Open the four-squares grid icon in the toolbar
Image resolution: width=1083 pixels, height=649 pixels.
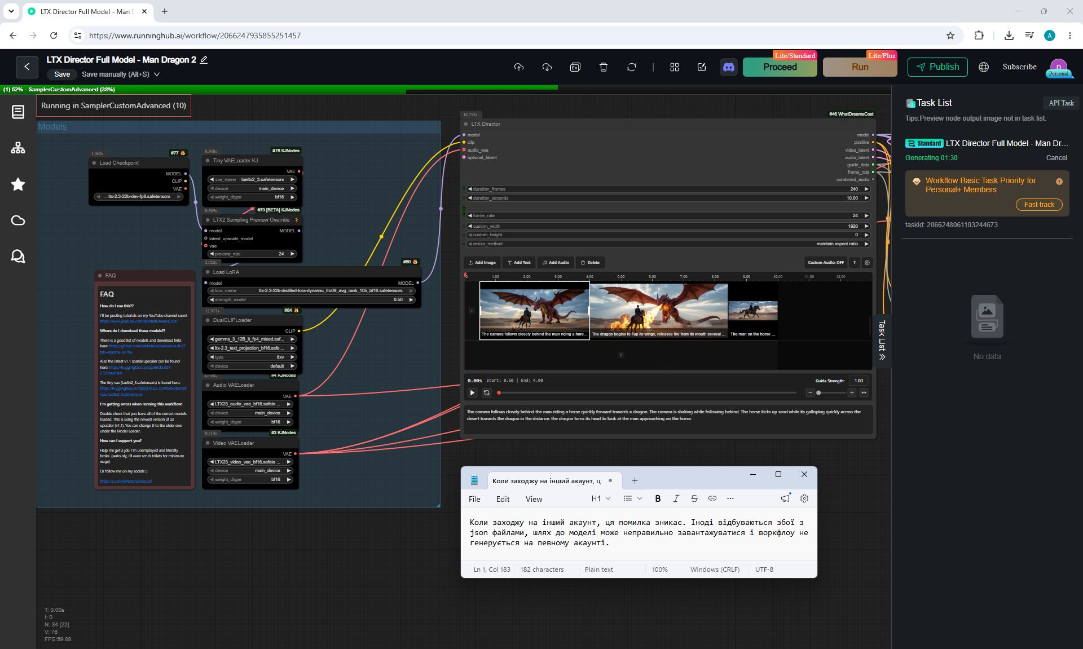675,67
